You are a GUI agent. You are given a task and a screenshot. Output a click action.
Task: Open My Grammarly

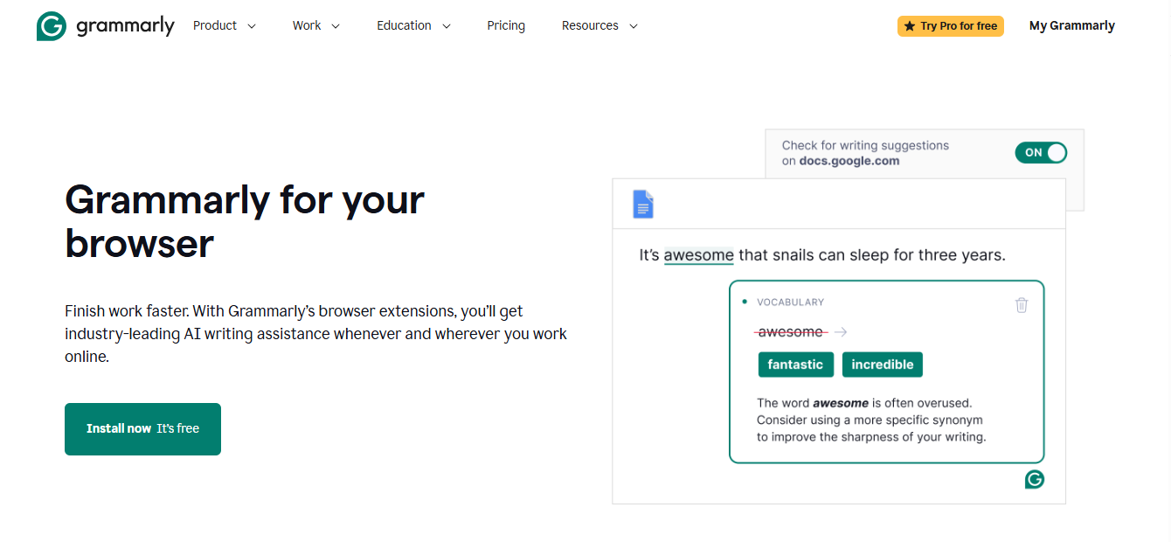tap(1071, 25)
